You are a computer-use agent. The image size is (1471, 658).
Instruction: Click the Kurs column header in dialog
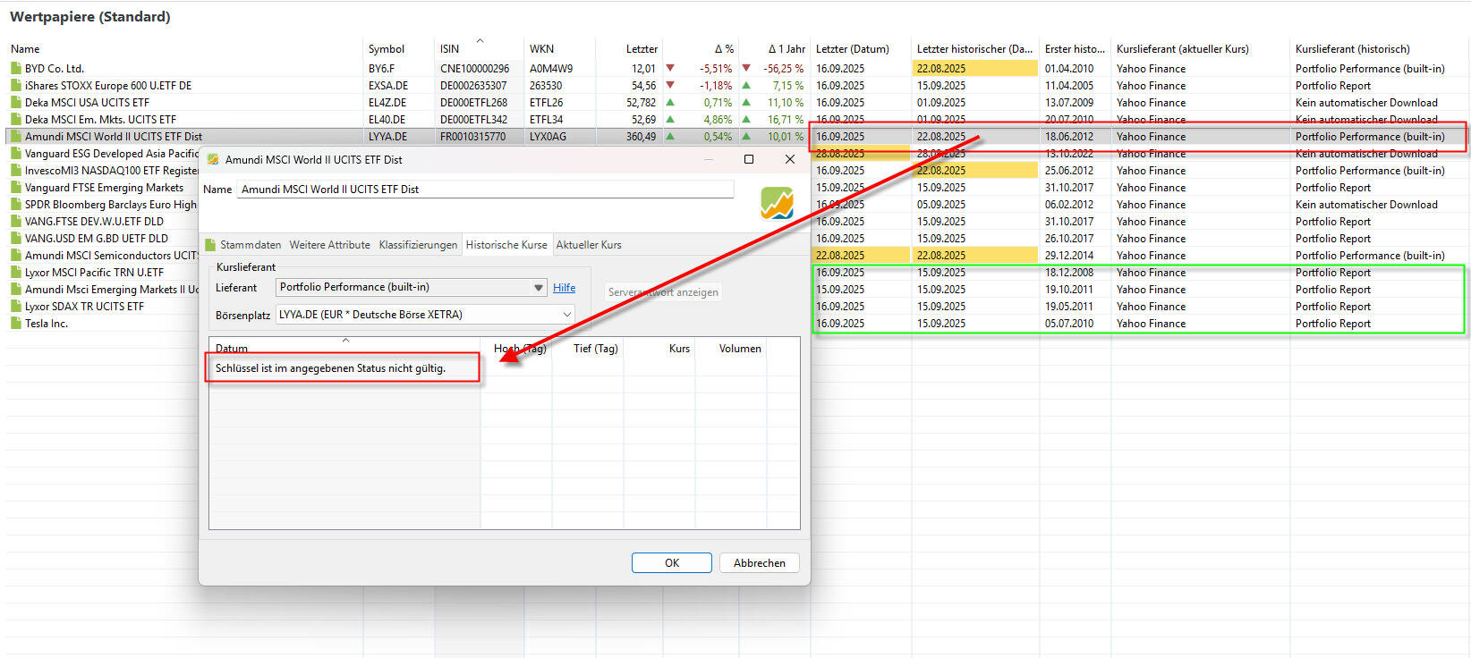pos(679,349)
